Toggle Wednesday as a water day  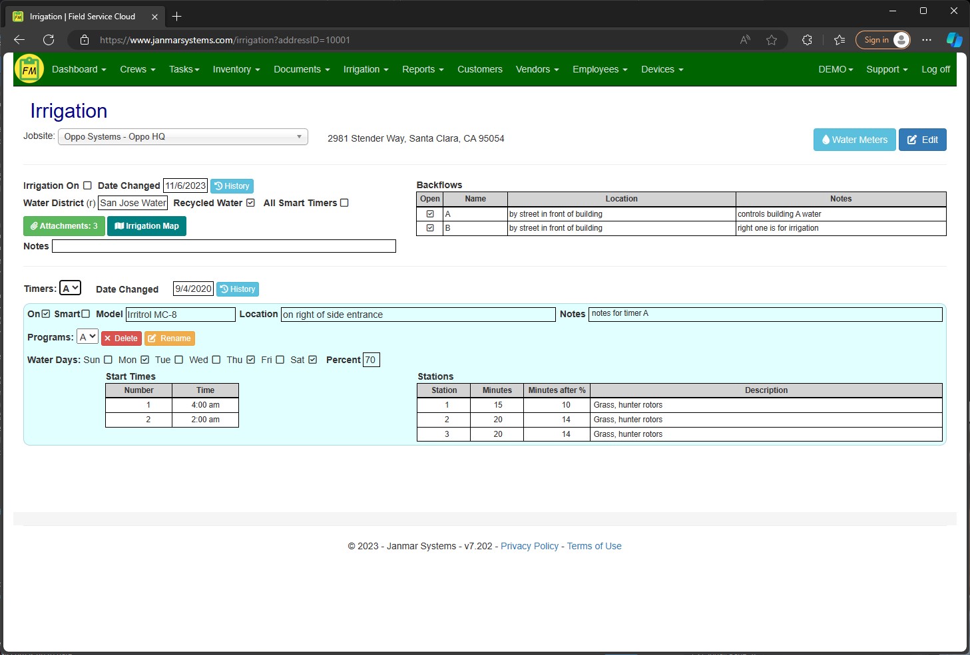216,360
